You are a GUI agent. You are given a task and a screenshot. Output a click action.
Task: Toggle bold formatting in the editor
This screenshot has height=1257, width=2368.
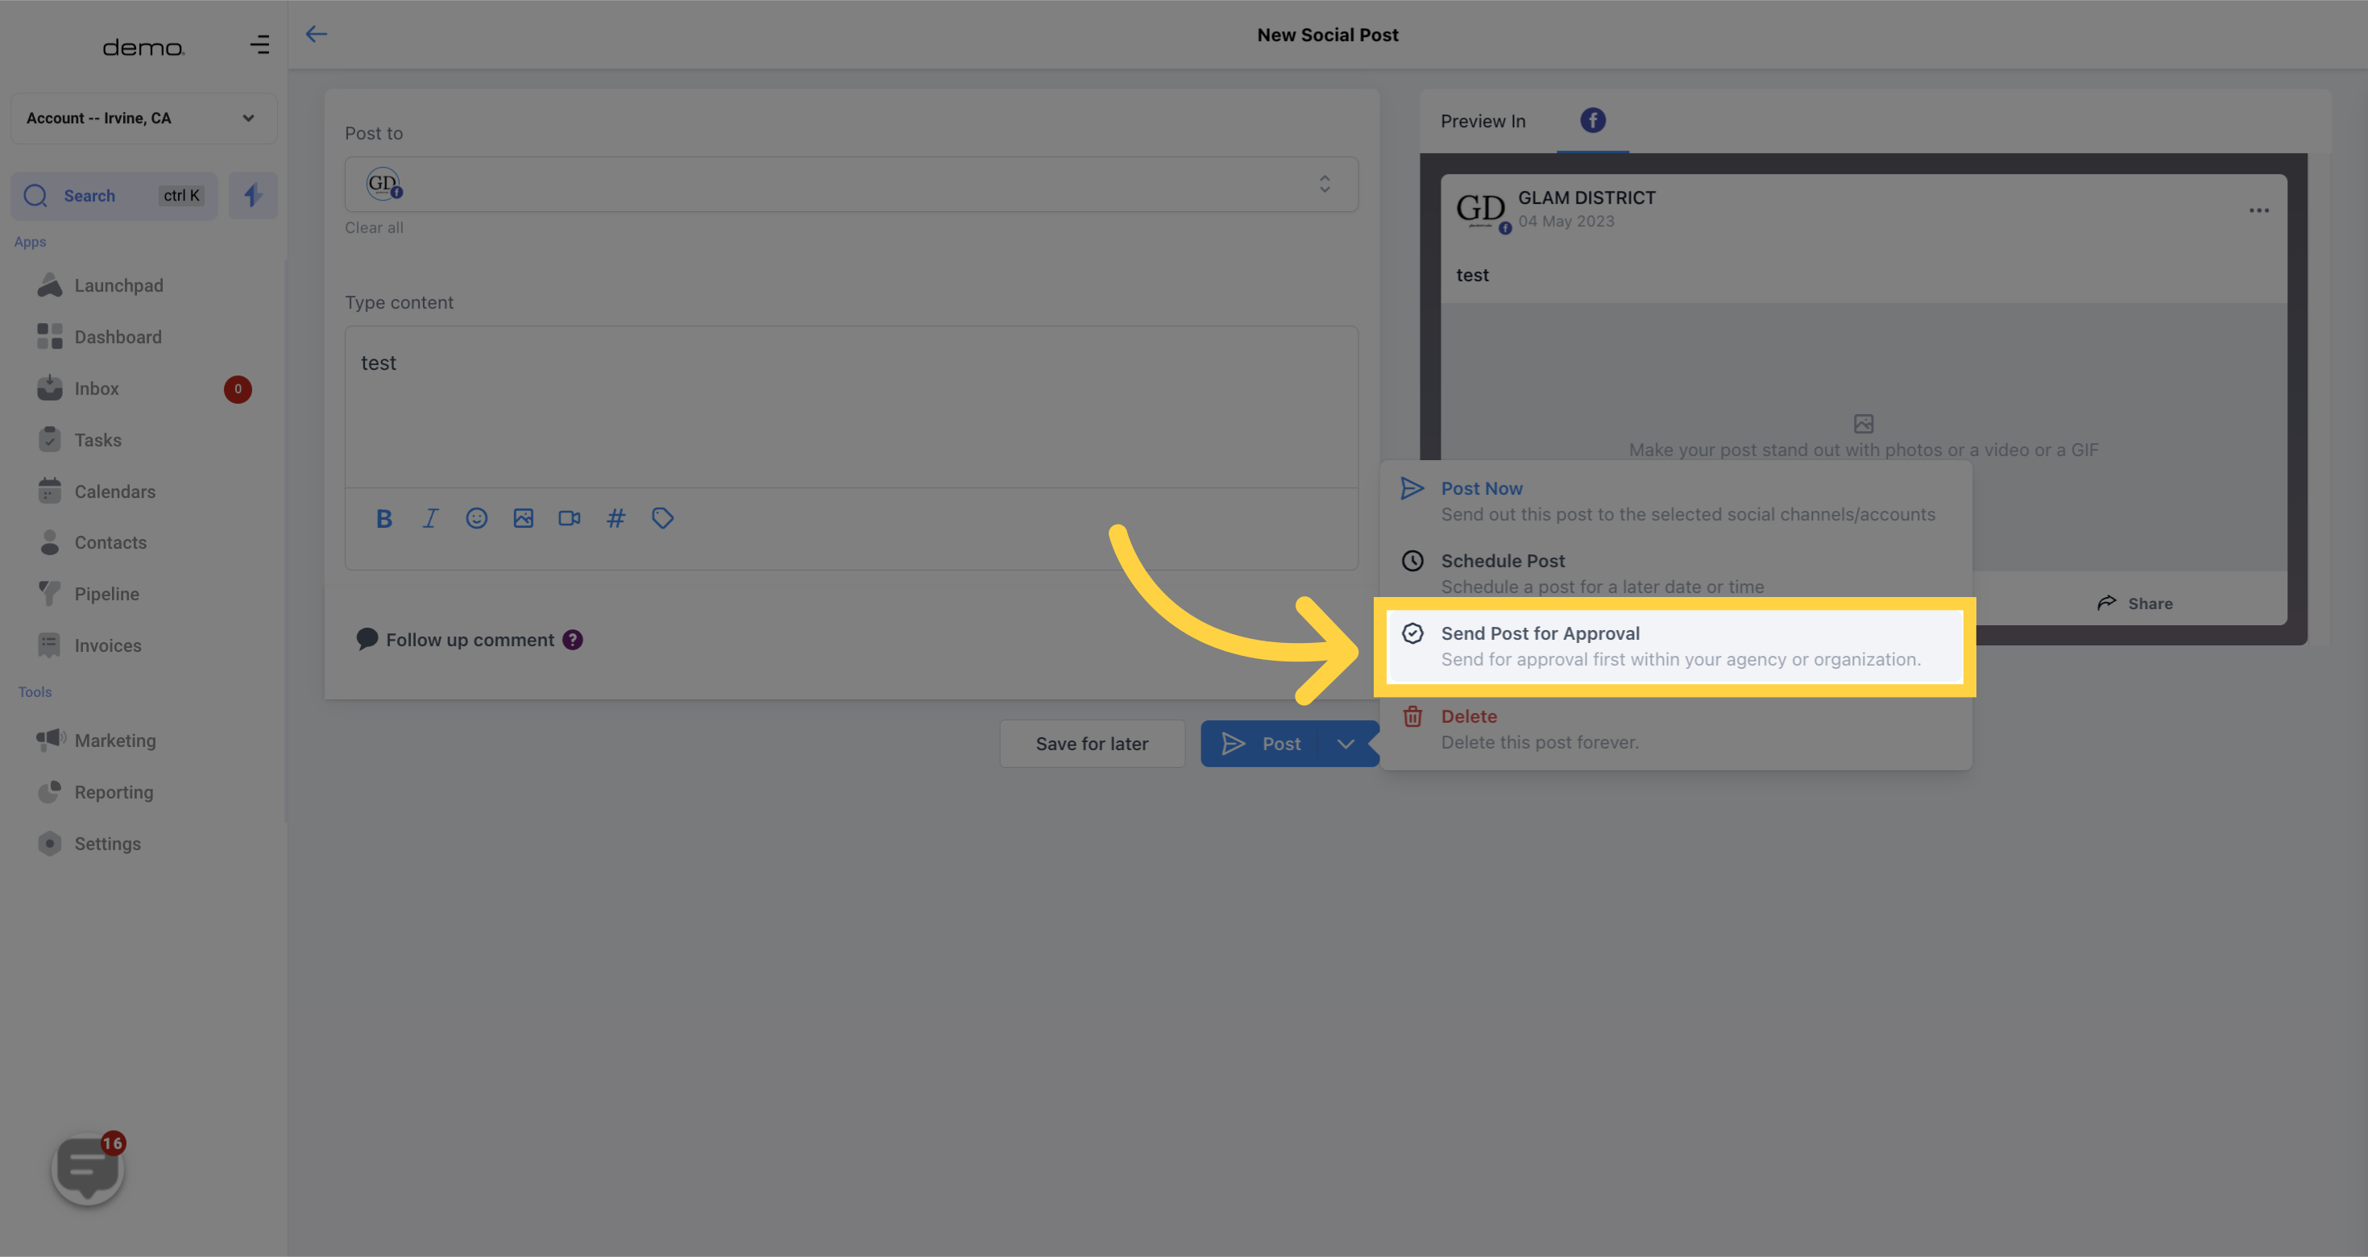[384, 519]
